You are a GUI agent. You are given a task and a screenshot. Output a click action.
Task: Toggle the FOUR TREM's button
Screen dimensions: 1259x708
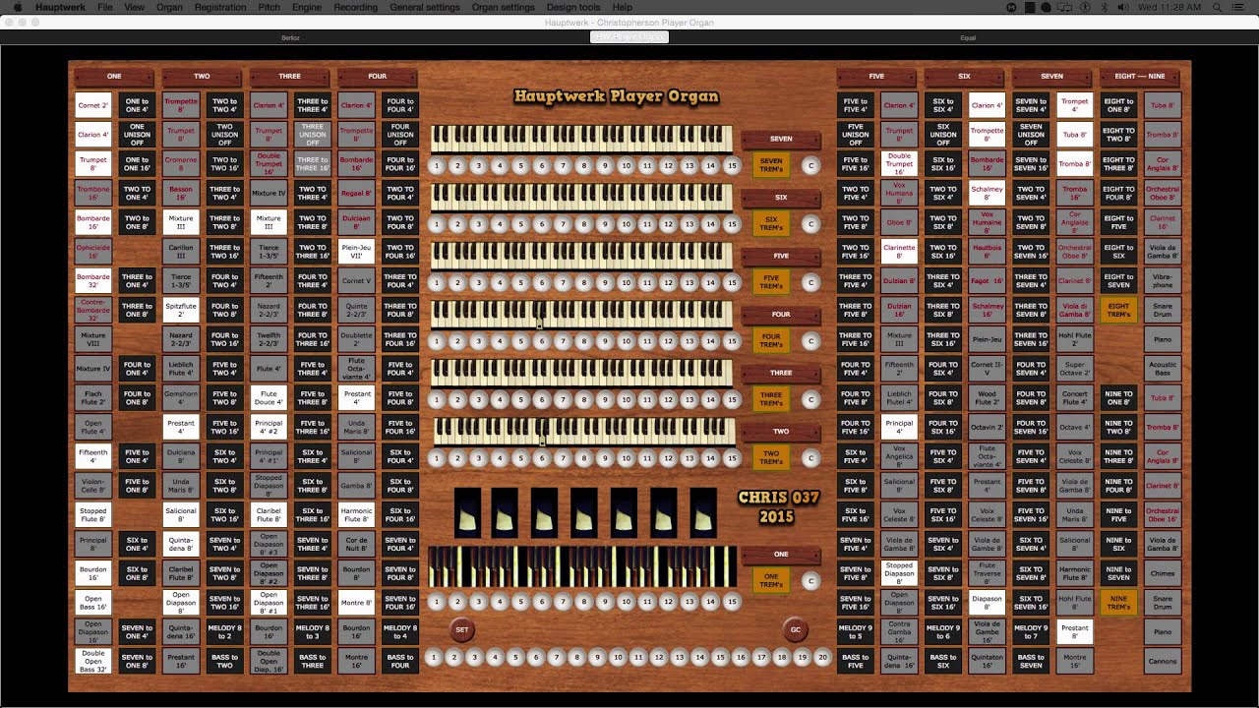pos(771,341)
